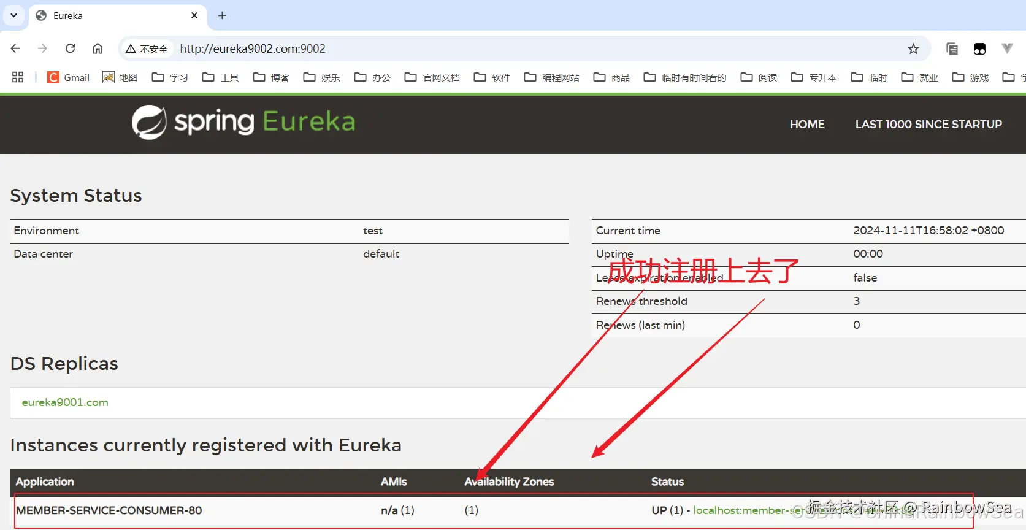Screen dimensions: 1026x530
Task: Open the 软件 bookmark folder
Action: pyautogui.click(x=492, y=77)
